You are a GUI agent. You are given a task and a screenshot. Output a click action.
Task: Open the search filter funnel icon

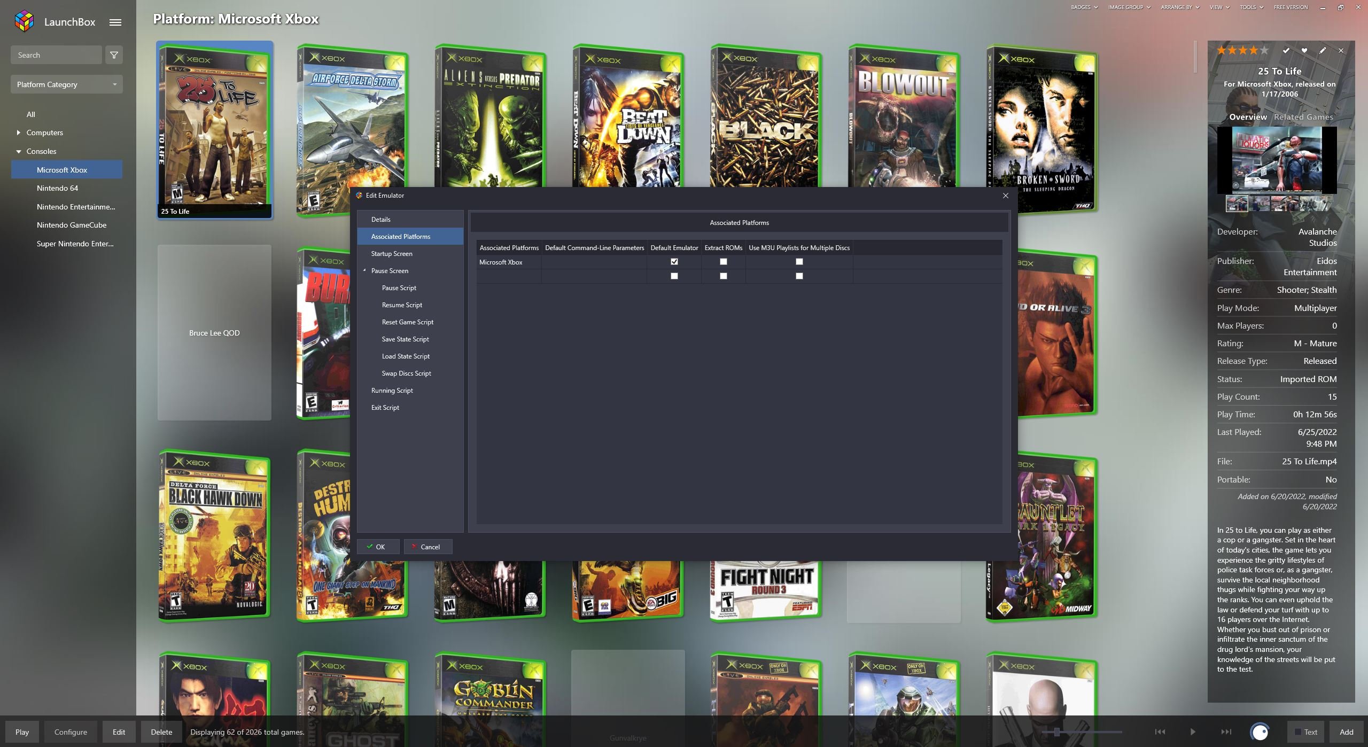click(114, 55)
